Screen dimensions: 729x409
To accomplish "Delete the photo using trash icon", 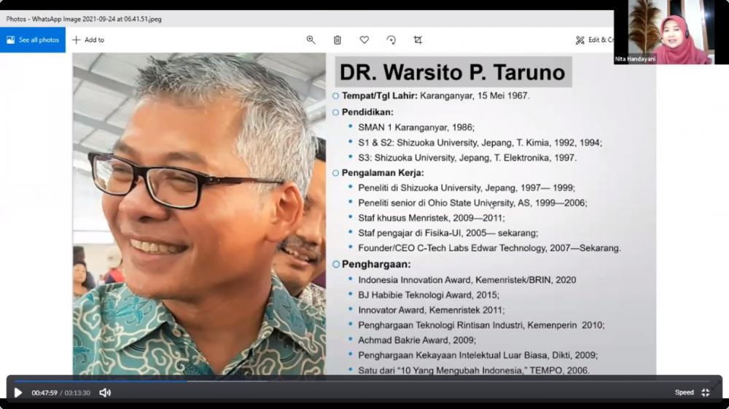I will click(x=338, y=40).
